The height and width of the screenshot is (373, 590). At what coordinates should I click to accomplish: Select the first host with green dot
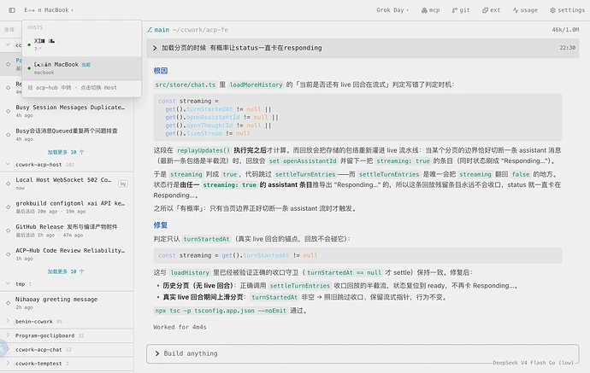tap(81, 44)
